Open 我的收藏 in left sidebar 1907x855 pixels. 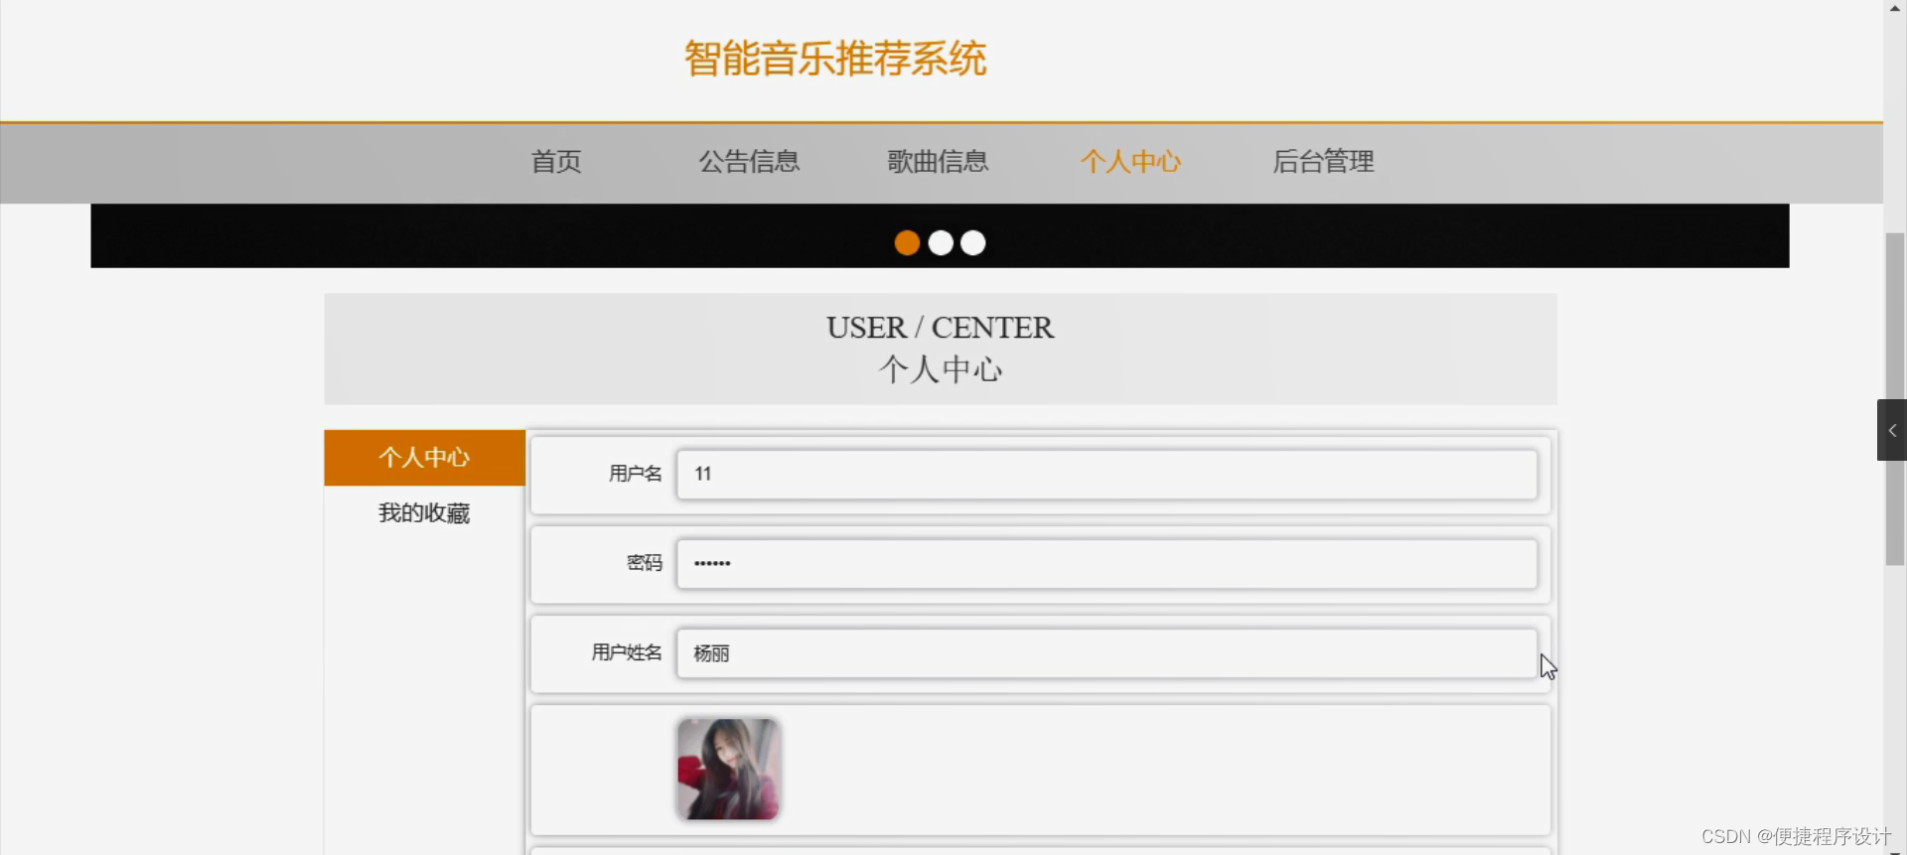pyautogui.click(x=424, y=512)
